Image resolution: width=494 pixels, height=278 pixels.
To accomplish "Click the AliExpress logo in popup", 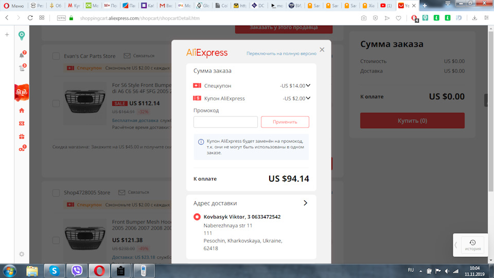I will [x=207, y=53].
